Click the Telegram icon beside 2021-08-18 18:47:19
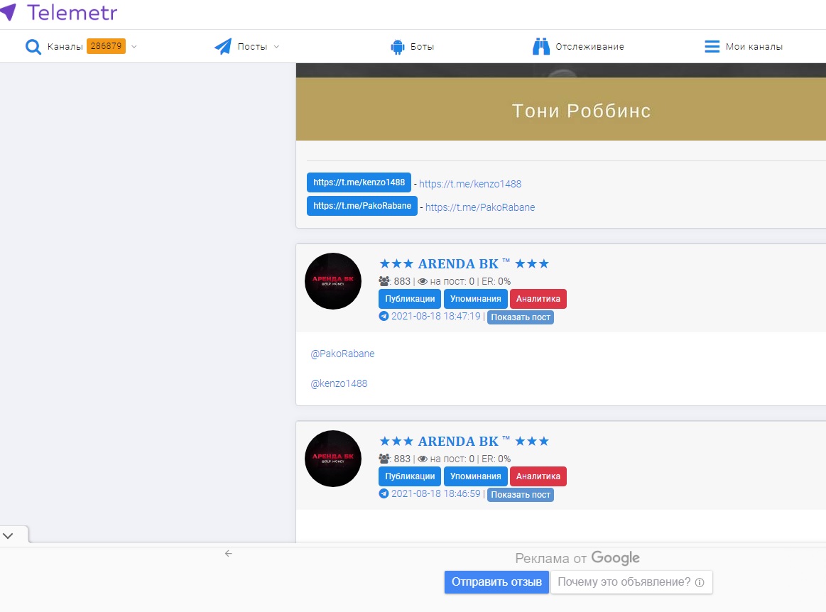This screenshot has width=826, height=612. (x=384, y=316)
